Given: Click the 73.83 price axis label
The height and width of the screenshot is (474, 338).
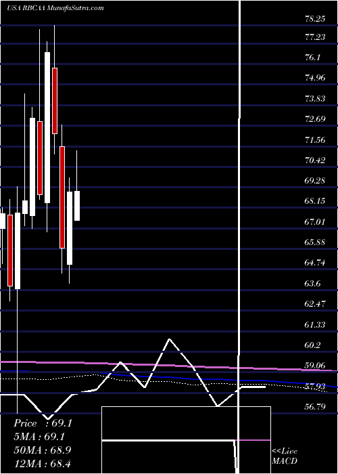Looking at the screenshot, I should [x=315, y=99].
